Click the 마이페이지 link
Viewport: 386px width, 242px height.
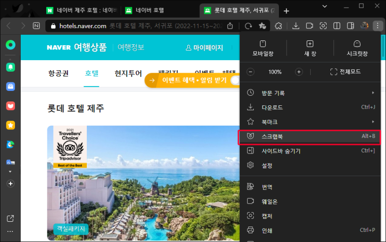click(204, 48)
